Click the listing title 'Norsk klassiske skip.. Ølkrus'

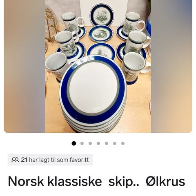point(96,181)
